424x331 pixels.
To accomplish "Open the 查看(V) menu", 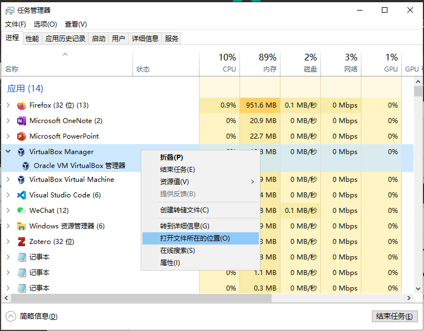I will (76, 24).
